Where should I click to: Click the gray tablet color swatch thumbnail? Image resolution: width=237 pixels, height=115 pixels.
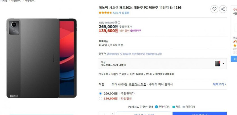[x=218, y=64]
